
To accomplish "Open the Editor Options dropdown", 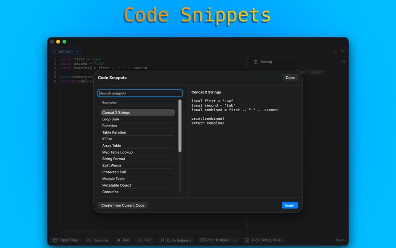I will point(218,240).
